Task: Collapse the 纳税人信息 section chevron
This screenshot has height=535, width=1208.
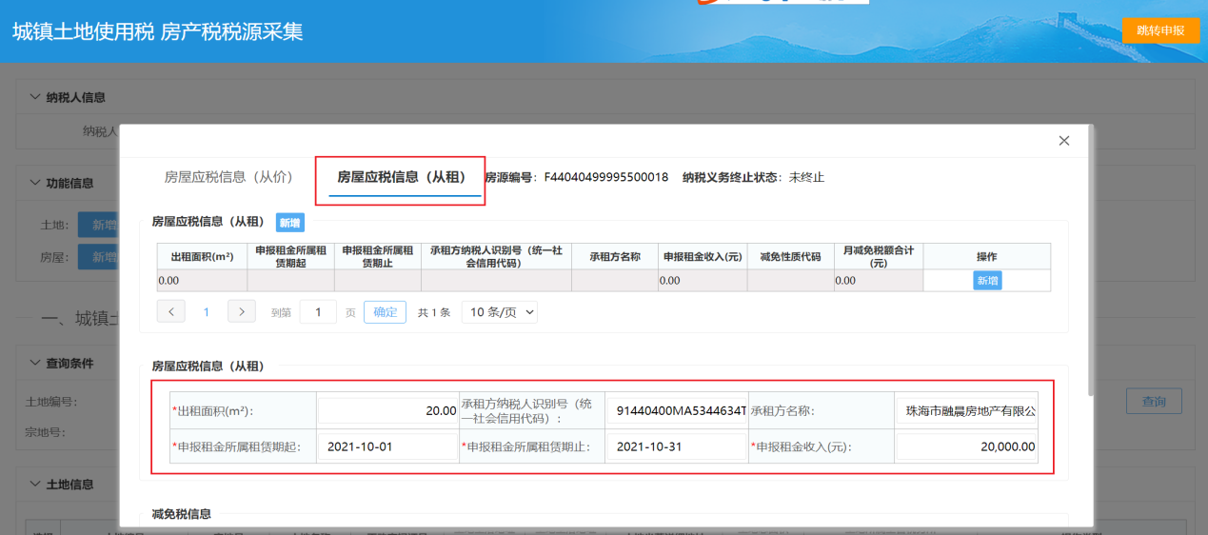Action: pos(35,97)
